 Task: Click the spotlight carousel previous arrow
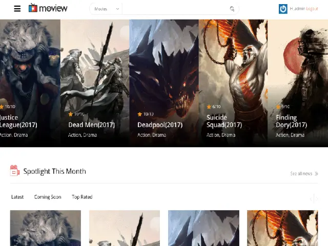click(311, 199)
